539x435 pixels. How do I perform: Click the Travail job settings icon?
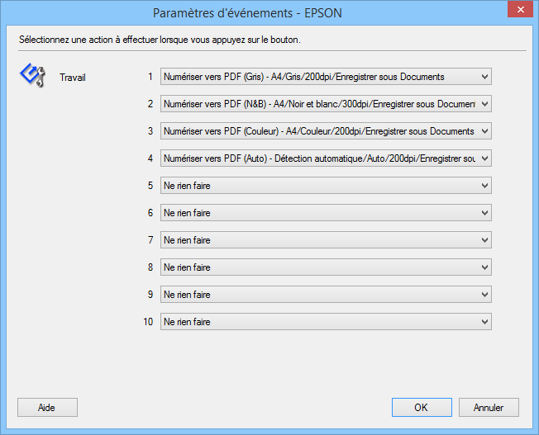coord(33,75)
